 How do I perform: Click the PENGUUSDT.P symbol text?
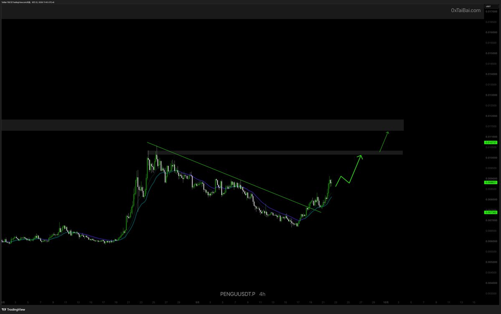[x=238, y=294]
